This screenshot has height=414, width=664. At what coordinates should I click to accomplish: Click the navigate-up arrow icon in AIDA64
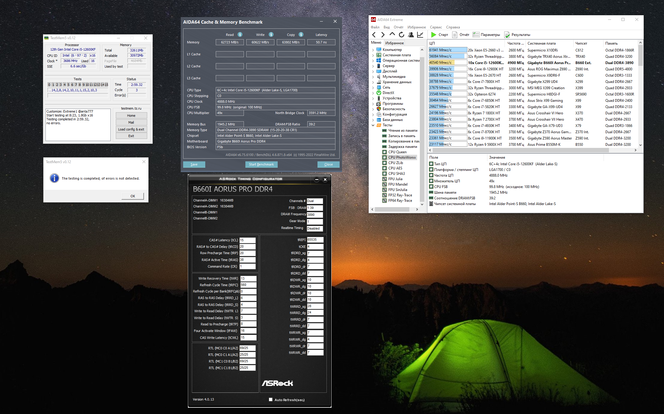click(x=392, y=34)
